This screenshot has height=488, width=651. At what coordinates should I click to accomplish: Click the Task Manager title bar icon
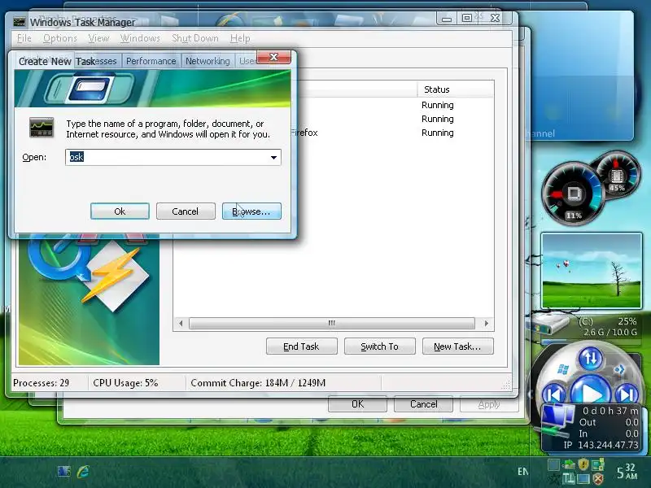[x=20, y=22]
